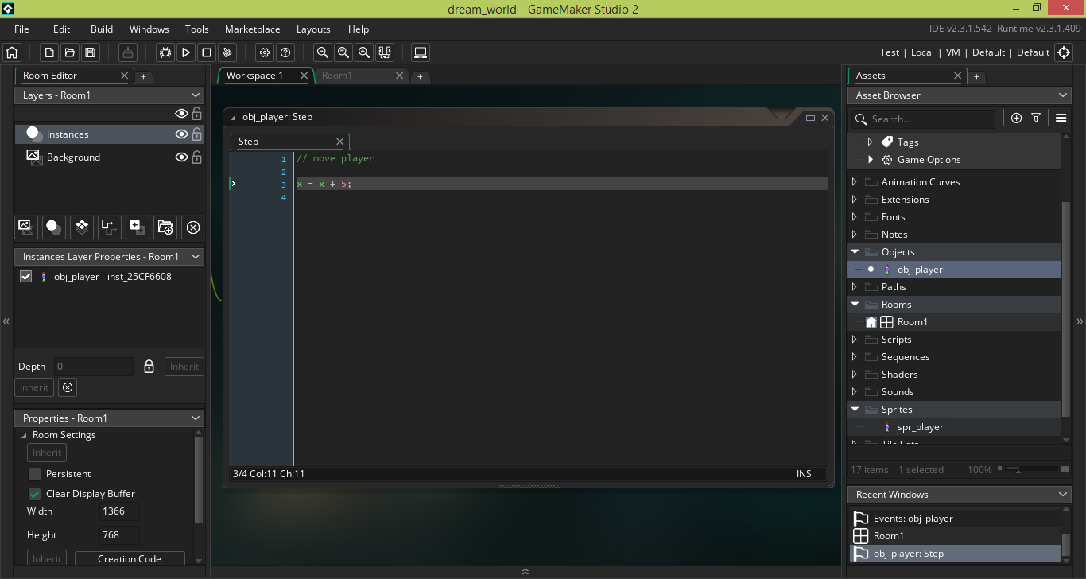Click the Creation Code button
This screenshot has height=579, width=1086.
(130, 559)
